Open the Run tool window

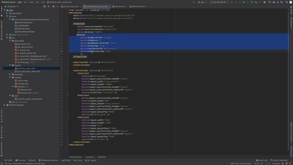[78, 160]
